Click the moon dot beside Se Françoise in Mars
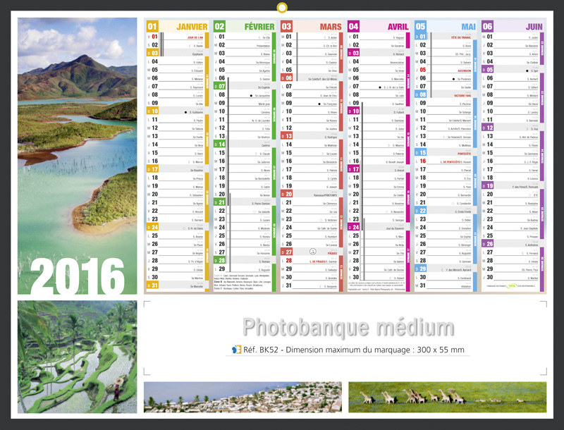Screen dimensions: 564x430 [319, 104]
